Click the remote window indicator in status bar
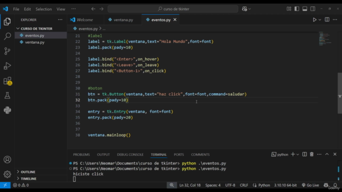The width and height of the screenshot is (342, 192). (x=5, y=185)
